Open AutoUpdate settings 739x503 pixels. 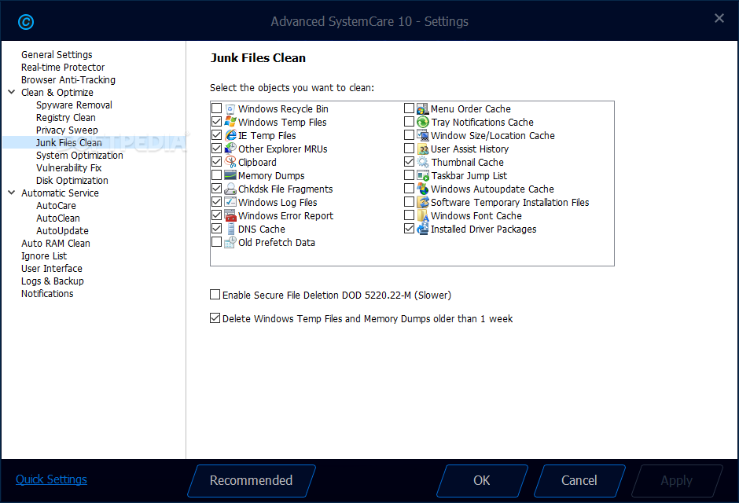62,231
